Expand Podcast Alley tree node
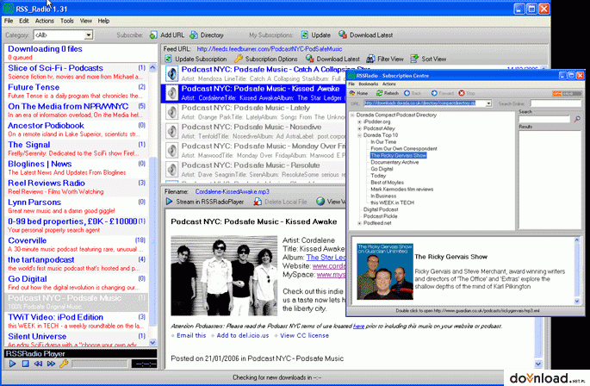The image size is (590, 386). [x=359, y=128]
